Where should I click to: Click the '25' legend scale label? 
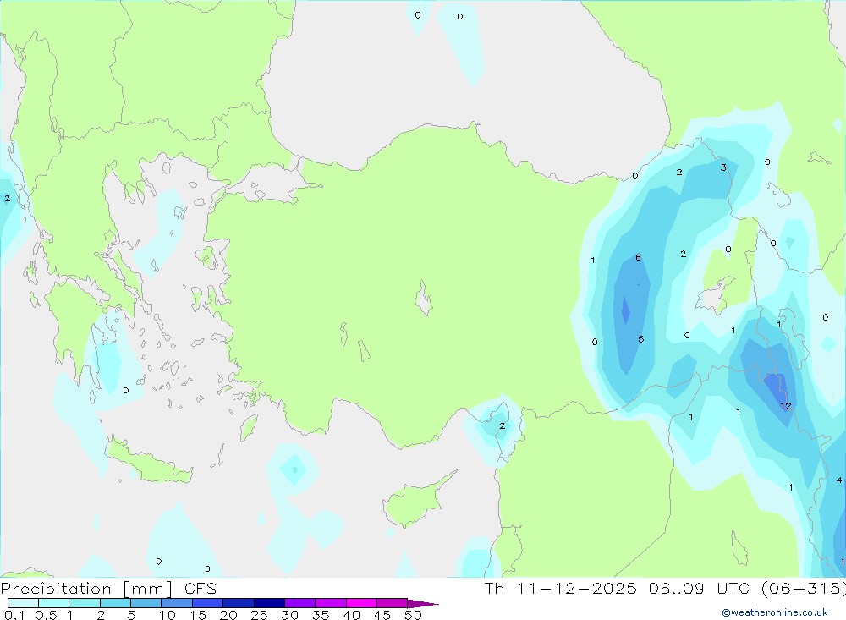tap(260, 615)
